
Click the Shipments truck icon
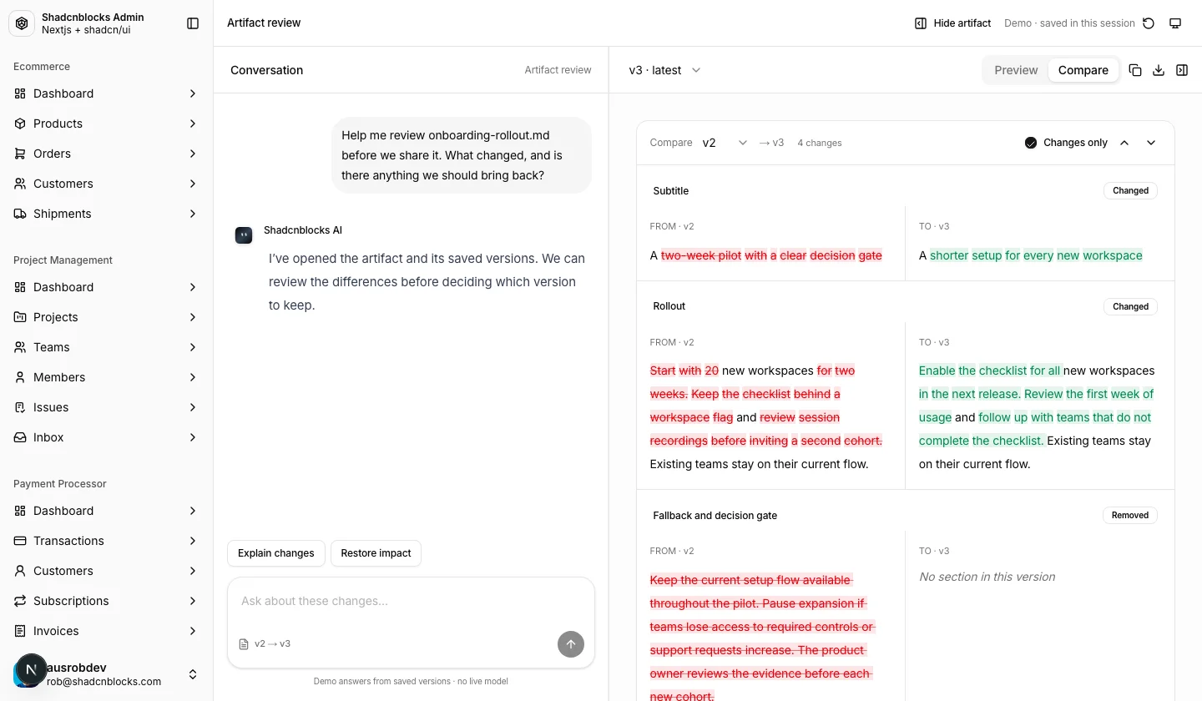coord(20,214)
